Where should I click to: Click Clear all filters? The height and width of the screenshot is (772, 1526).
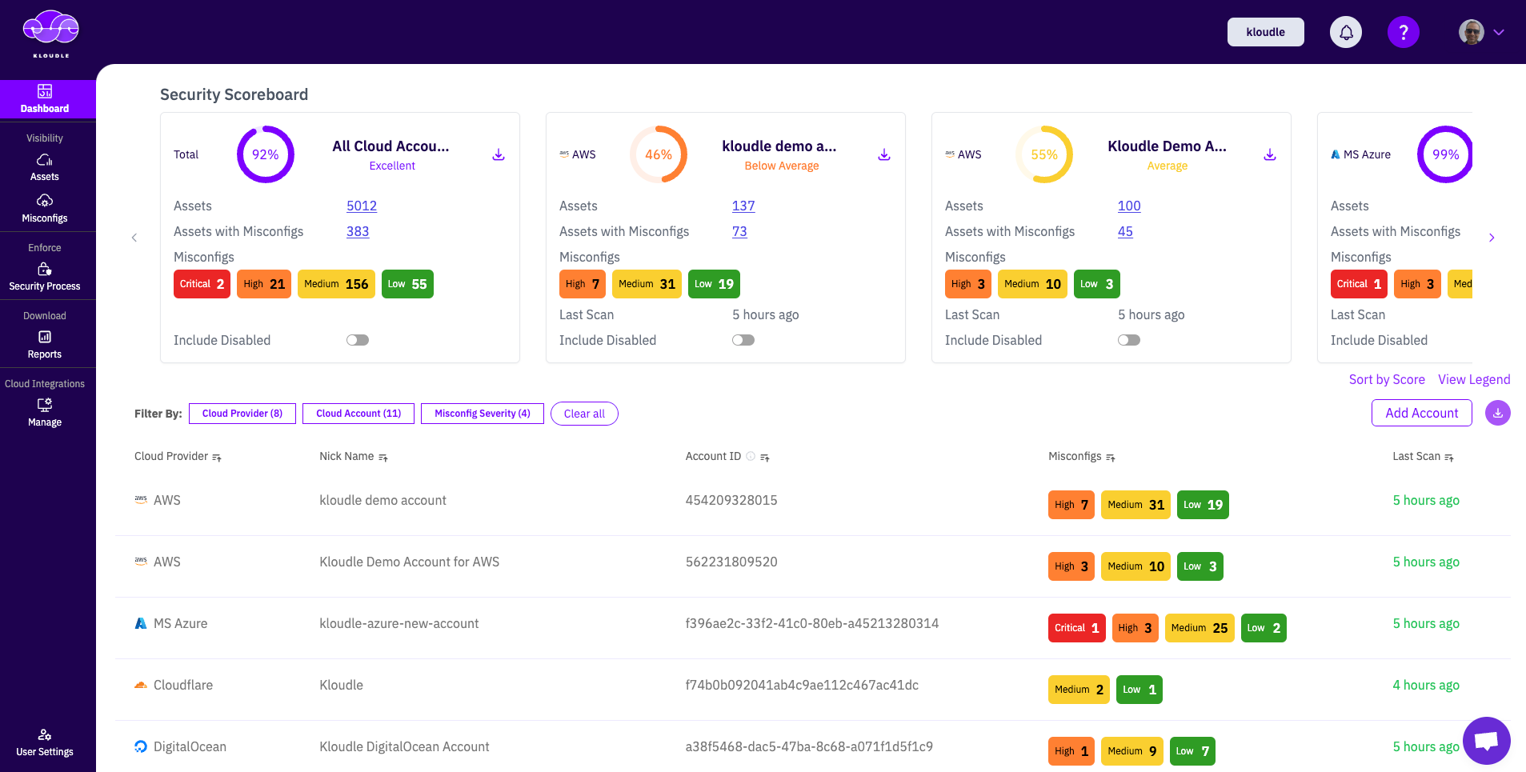click(584, 414)
